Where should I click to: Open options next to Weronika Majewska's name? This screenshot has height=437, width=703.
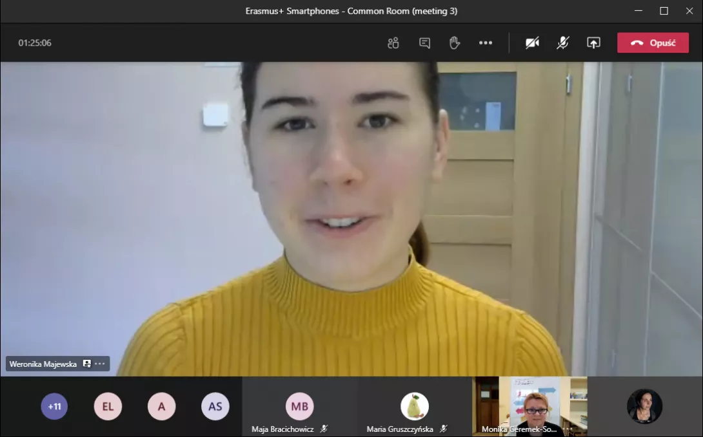pos(100,364)
